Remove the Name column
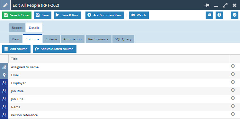Viewport: 240px width, 119px height. (x=233, y=106)
